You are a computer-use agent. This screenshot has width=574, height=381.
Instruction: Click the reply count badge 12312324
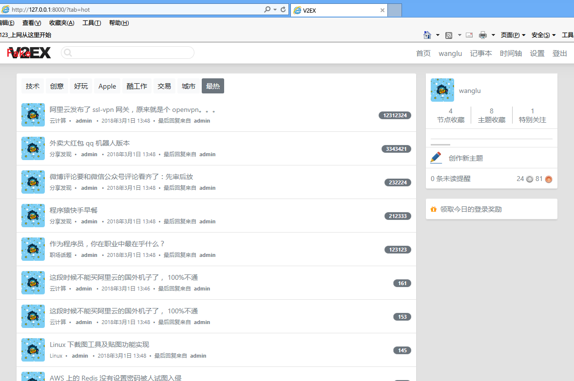395,115
